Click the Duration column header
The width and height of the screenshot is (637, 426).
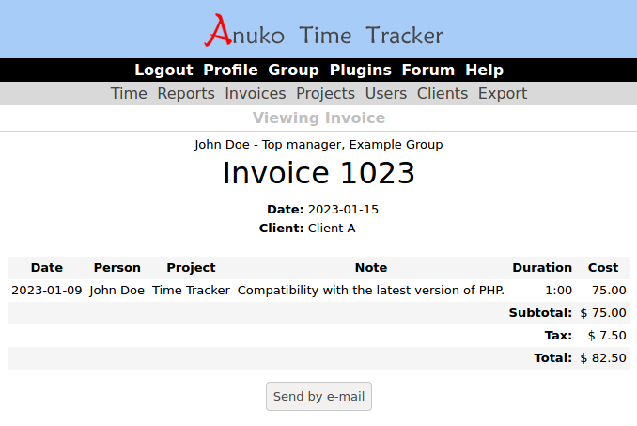[542, 267]
